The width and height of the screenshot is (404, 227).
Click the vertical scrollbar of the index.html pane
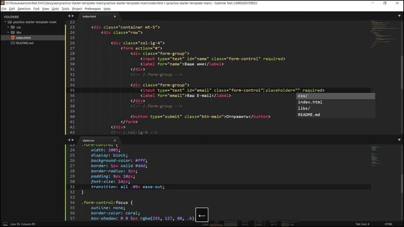(x=402, y=72)
